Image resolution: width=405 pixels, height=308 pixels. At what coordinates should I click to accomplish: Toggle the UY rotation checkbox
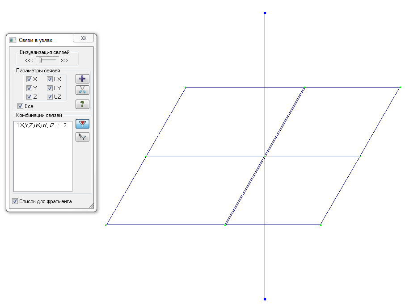click(50, 88)
